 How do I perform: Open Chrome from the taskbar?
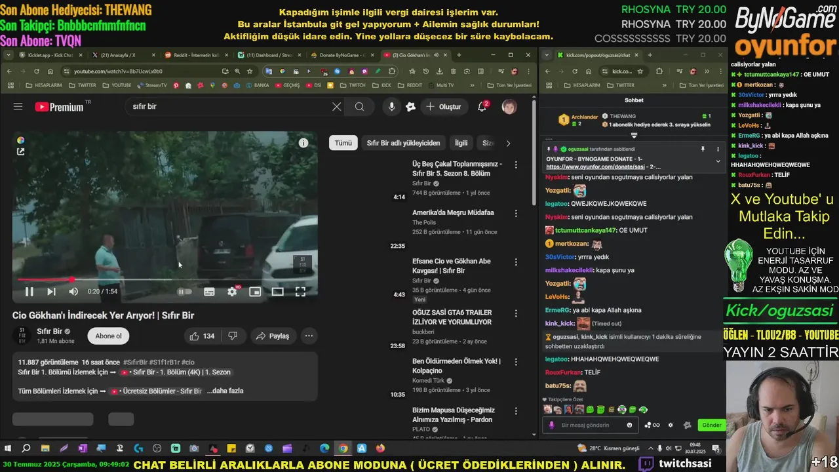tap(343, 448)
